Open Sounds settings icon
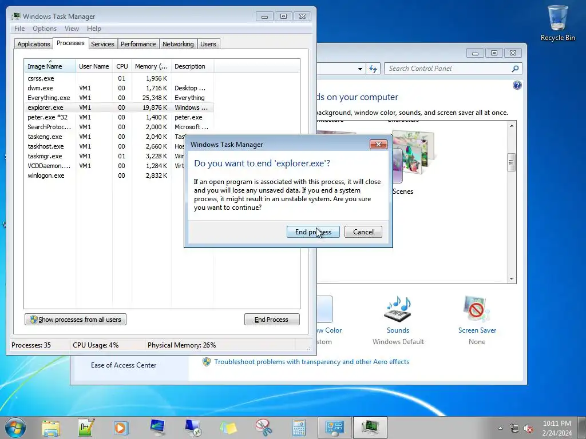The width and height of the screenshot is (586, 439). pos(398,309)
